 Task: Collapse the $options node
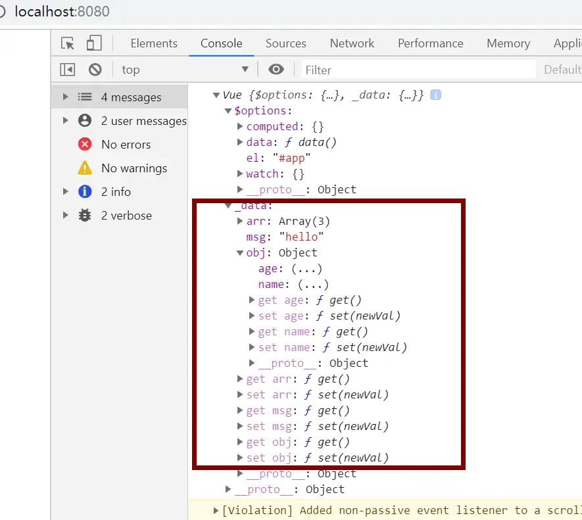tap(228, 111)
